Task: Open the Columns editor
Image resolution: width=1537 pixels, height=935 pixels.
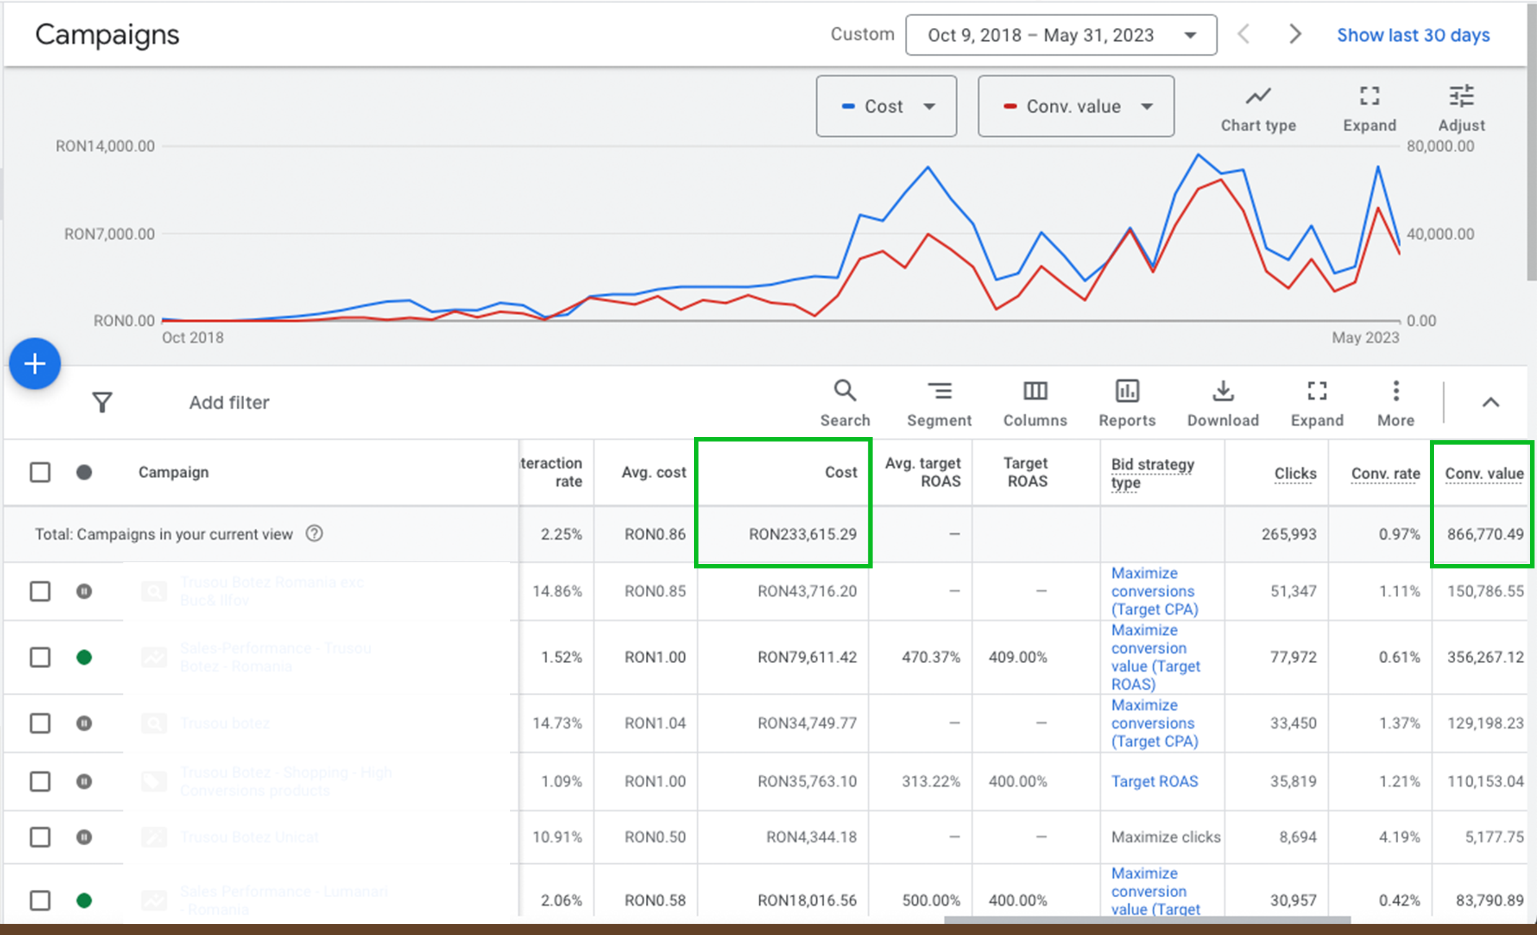Action: click(1035, 403)
